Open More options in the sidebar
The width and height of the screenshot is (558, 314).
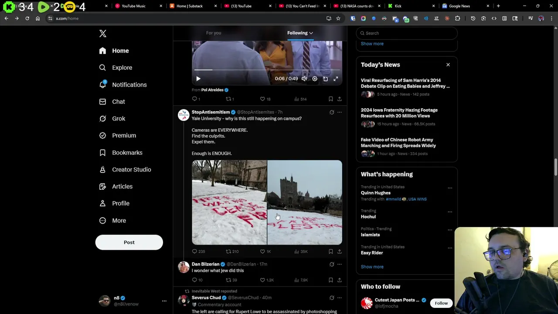[112, 221]
